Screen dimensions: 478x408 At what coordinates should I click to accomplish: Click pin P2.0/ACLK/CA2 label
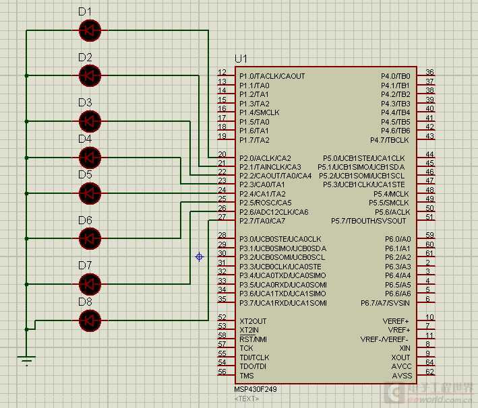pos(265,158)
